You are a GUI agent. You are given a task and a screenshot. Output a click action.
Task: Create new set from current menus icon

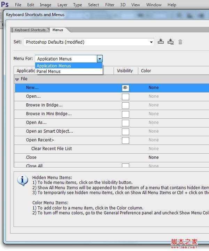point(170,42)
